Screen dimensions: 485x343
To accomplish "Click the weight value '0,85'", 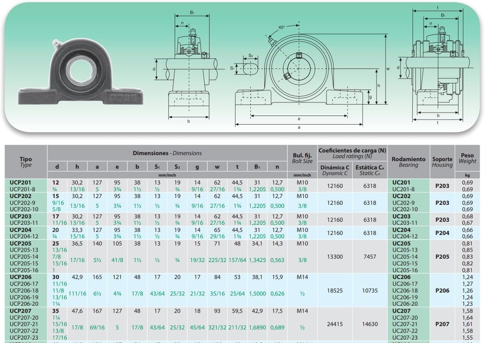I will click(x=467, y=250).
